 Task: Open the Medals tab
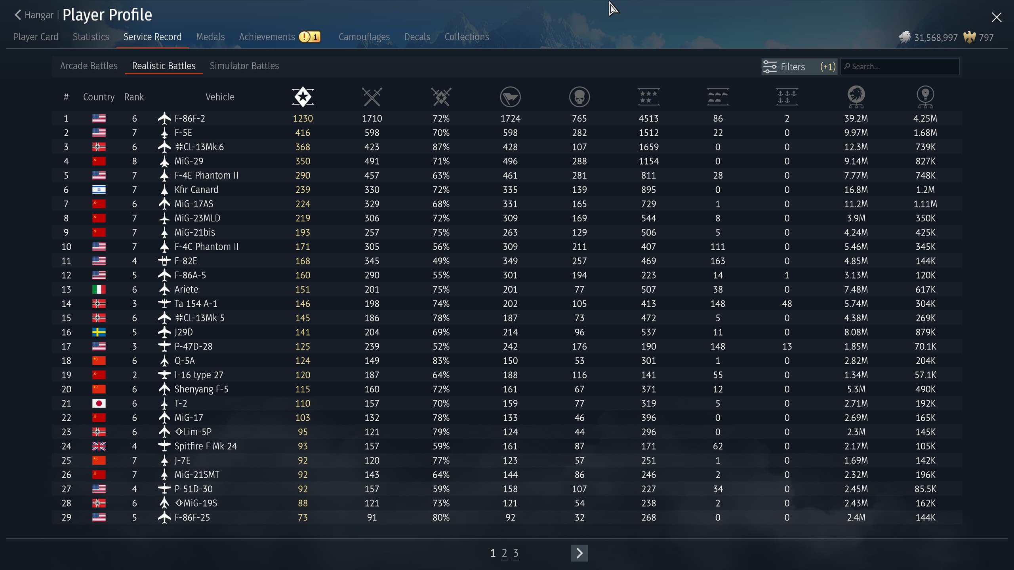(210, 37)
